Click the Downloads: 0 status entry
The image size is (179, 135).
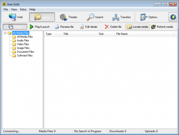118,131
